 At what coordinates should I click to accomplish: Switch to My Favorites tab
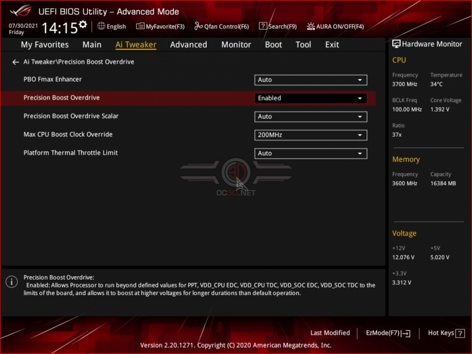[x=45, y=45]
